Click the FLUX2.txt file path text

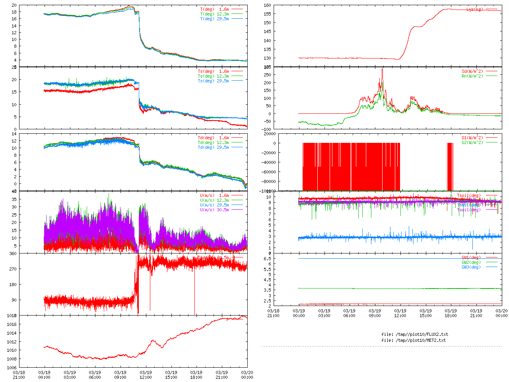coord(414,334)
